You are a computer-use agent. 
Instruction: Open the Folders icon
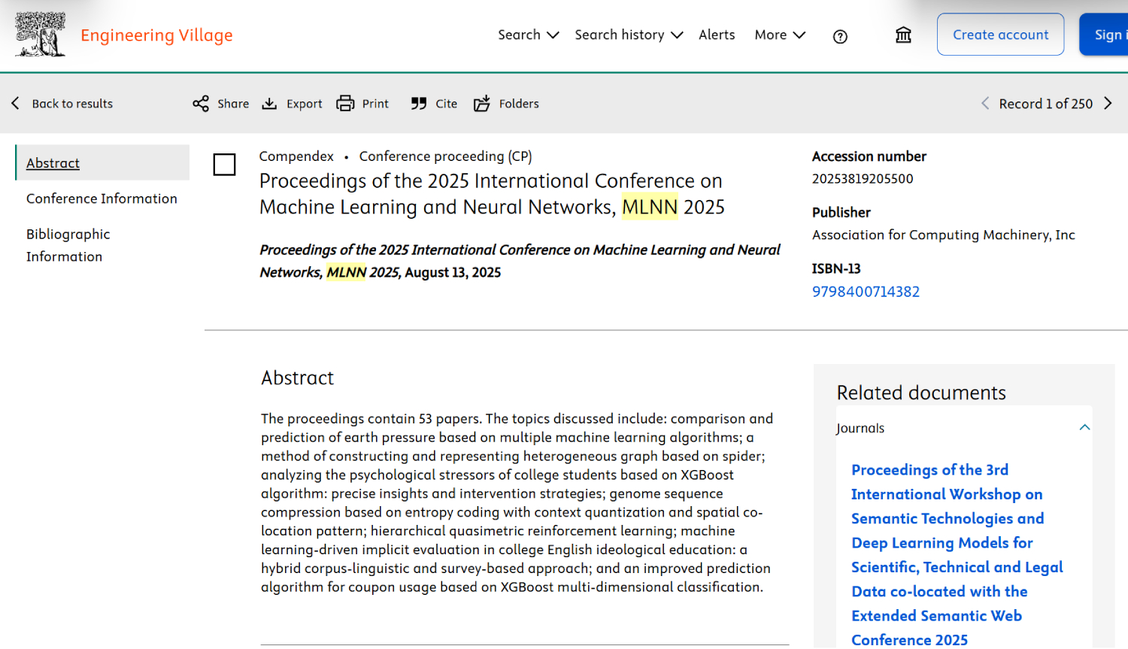(482, 104)
